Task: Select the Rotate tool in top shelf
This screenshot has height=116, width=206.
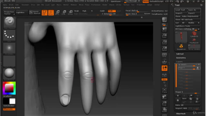Action: pos(70,13)
